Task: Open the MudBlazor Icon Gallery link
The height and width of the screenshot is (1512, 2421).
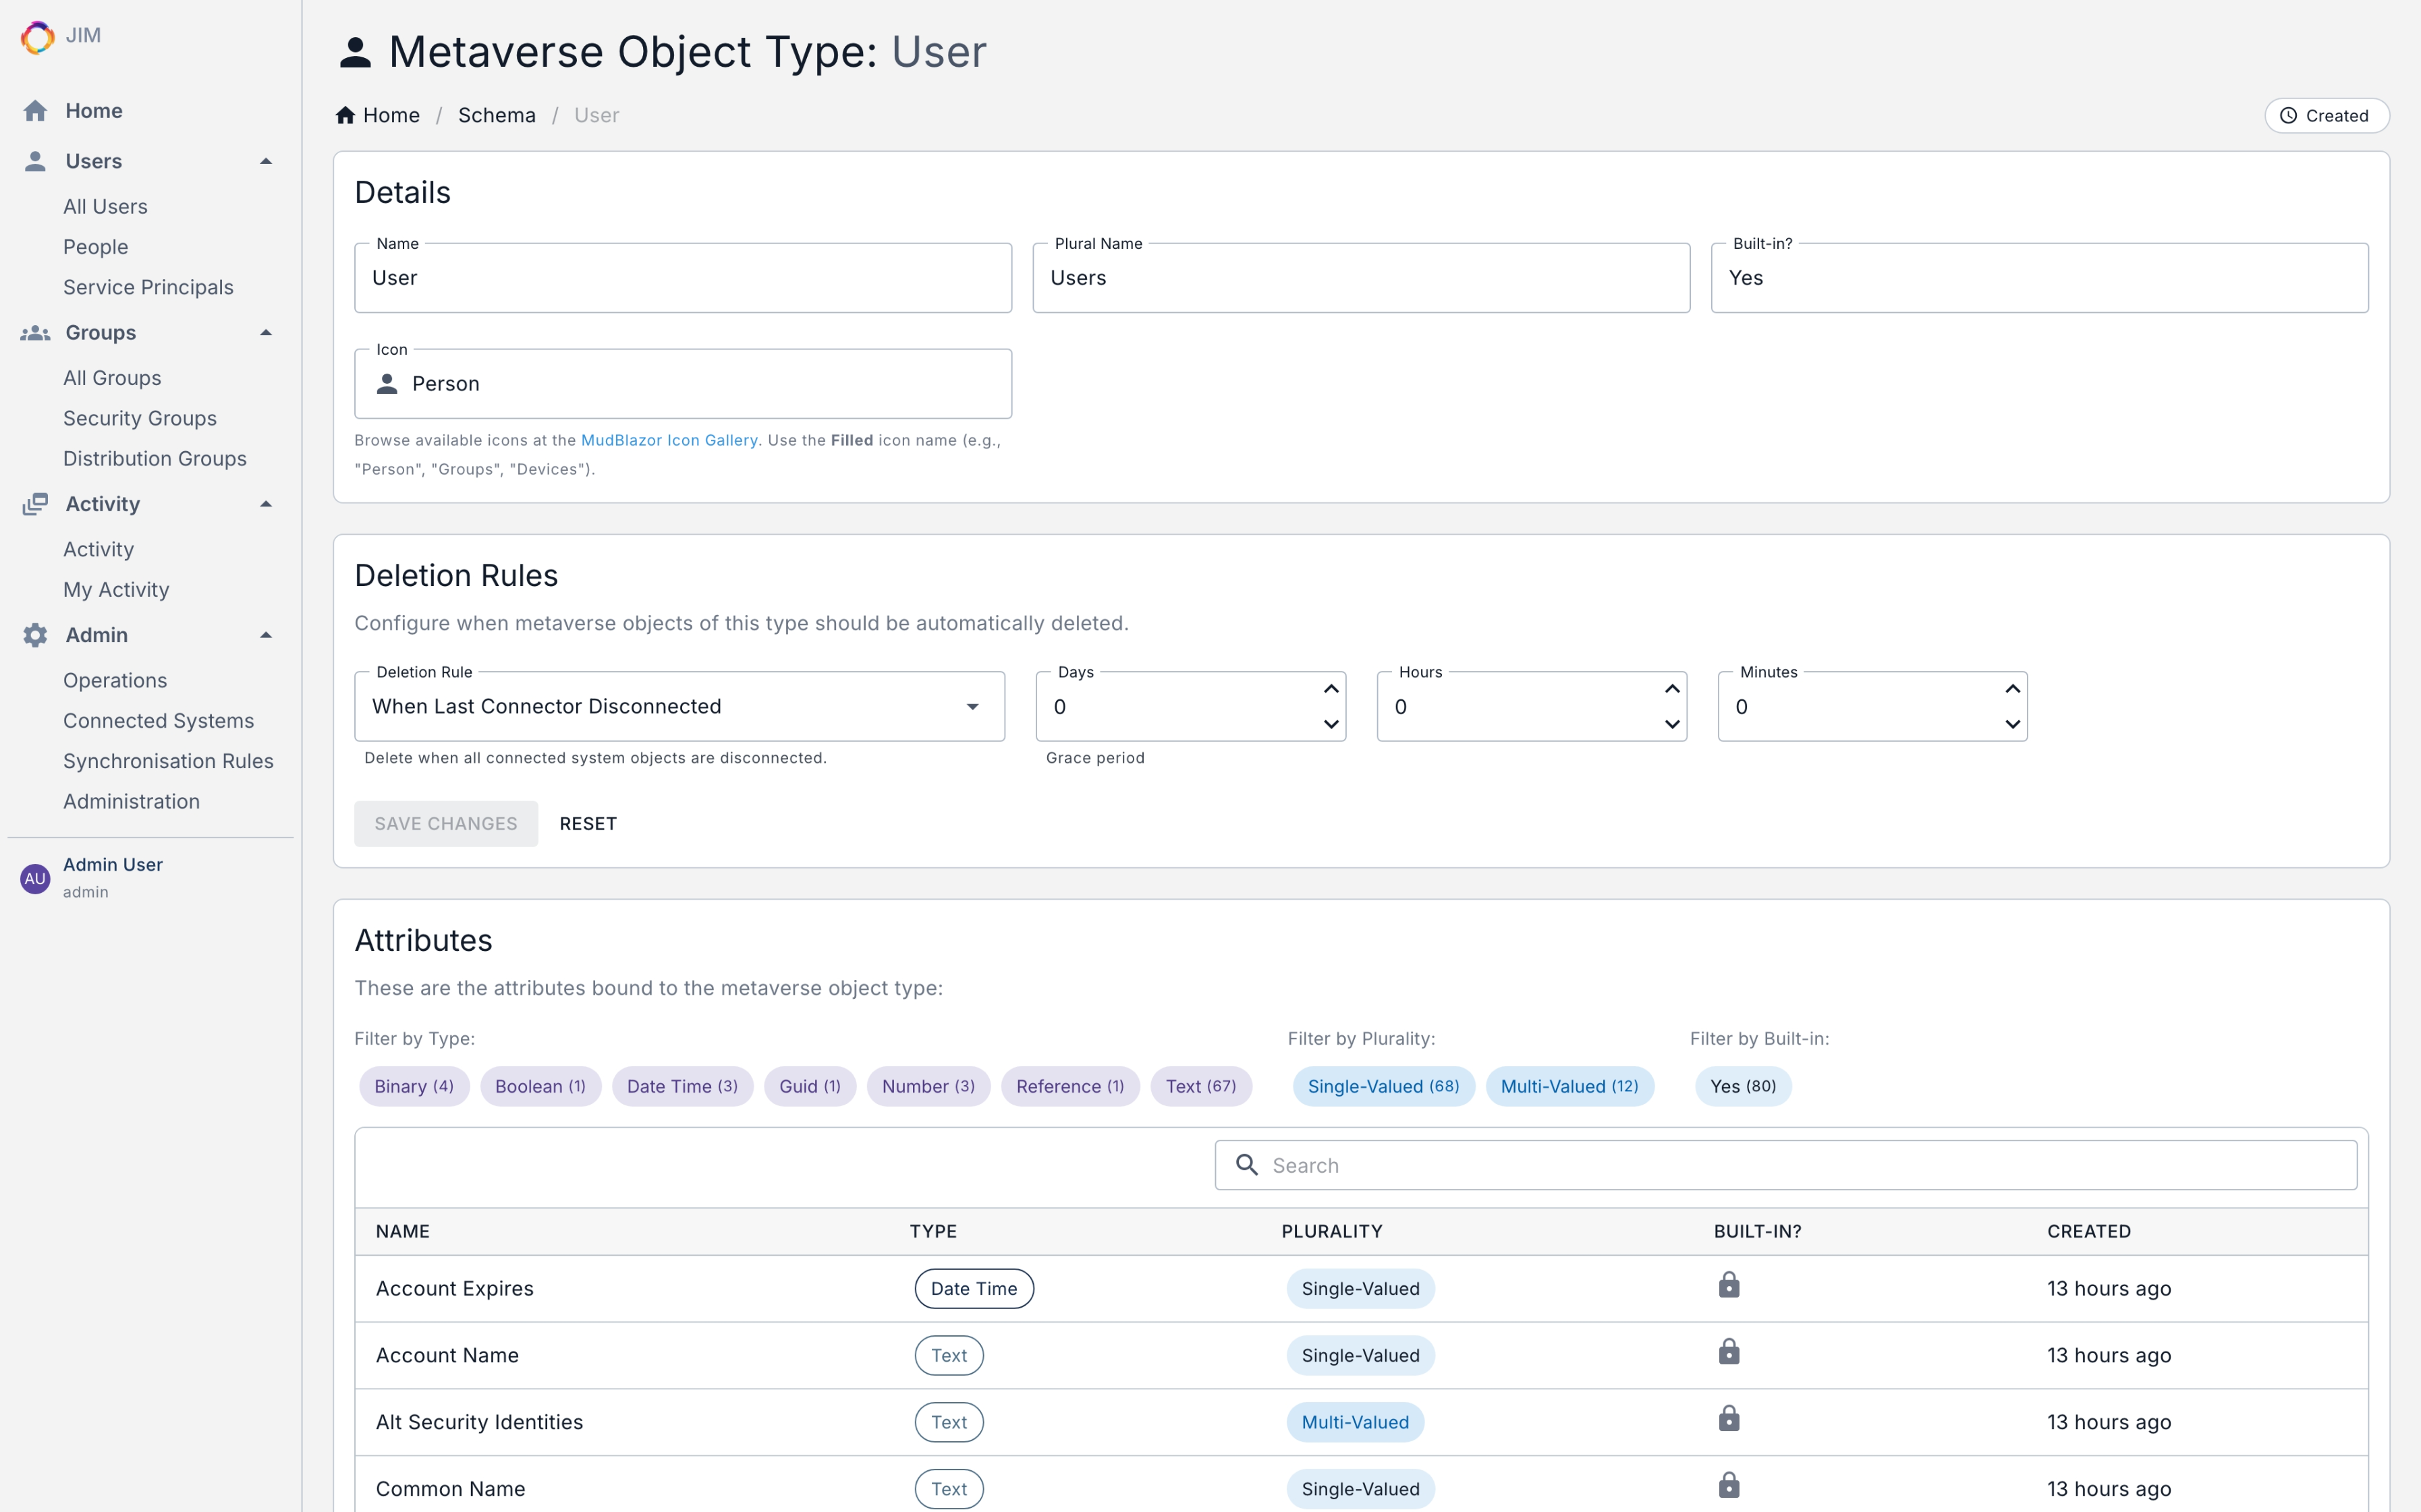Action: click(x=668, y=440)
